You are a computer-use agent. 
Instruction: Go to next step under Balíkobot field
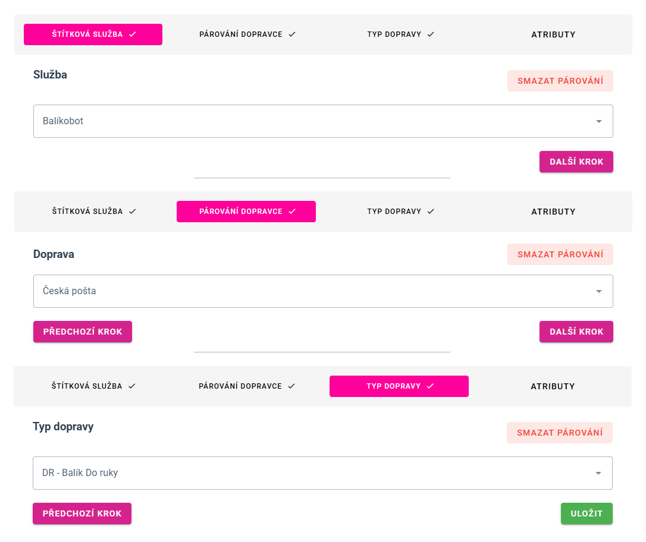(x=576, y=162)
